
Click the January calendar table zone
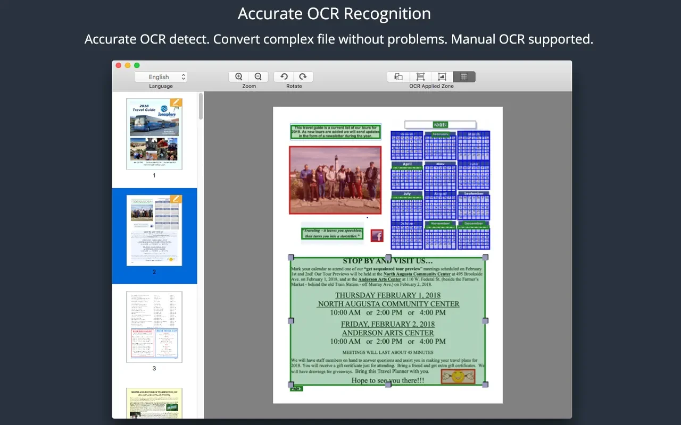[x=407, y=146]
